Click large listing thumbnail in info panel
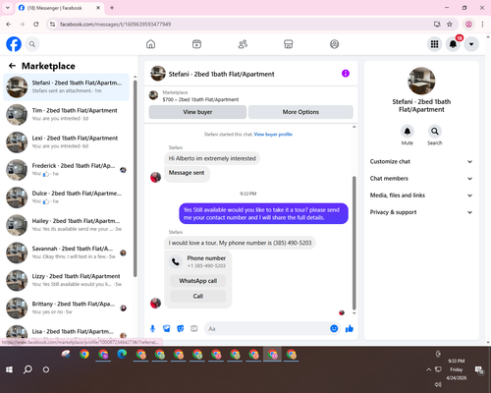The height and width of the screenshot is (393, 491). click(x=421, y=81)
